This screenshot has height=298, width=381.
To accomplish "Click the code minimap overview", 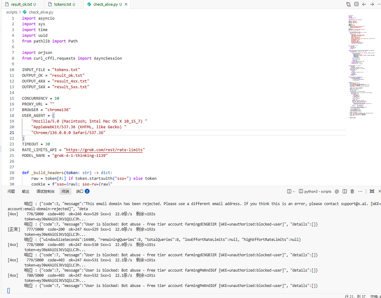I will [x=362, y=67].
